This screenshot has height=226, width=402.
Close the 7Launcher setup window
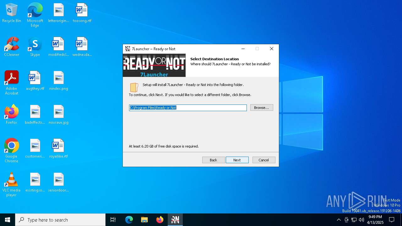[272, 49]
